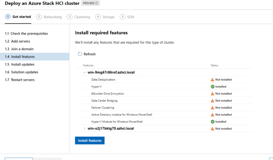The width and height of the screenshot is (273, 160).
Task: Collapse win-9mg67r86rof.azhci.local server node
Action: tap(84, 72)
